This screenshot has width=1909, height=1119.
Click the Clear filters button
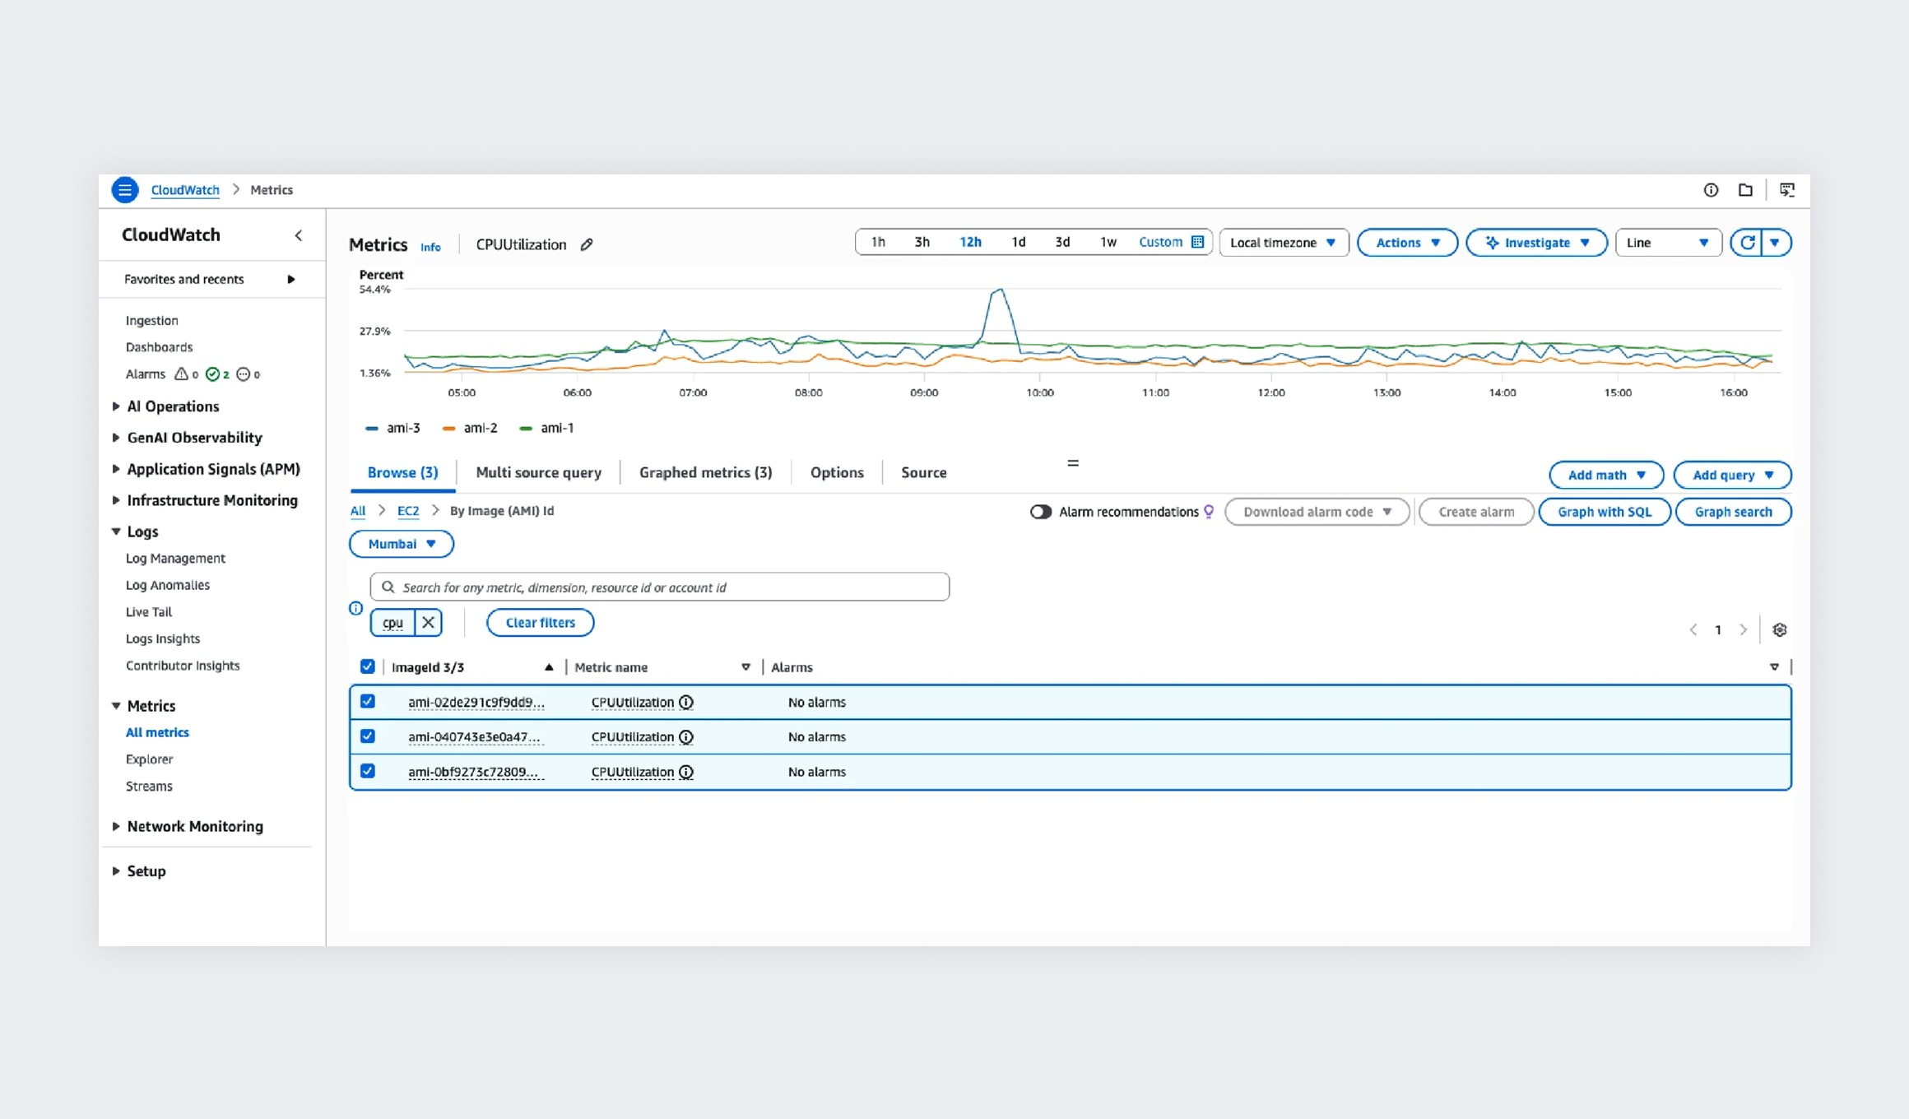(540, 623)
